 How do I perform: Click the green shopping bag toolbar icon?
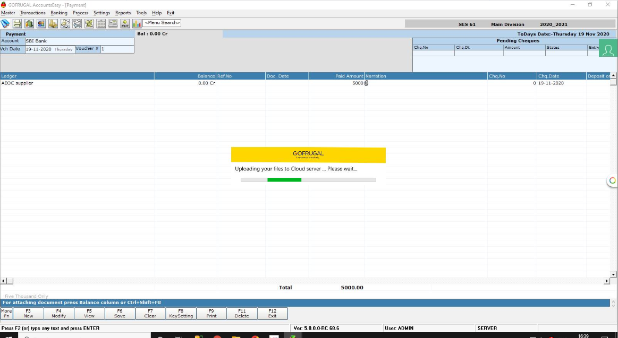coord(29,23)
